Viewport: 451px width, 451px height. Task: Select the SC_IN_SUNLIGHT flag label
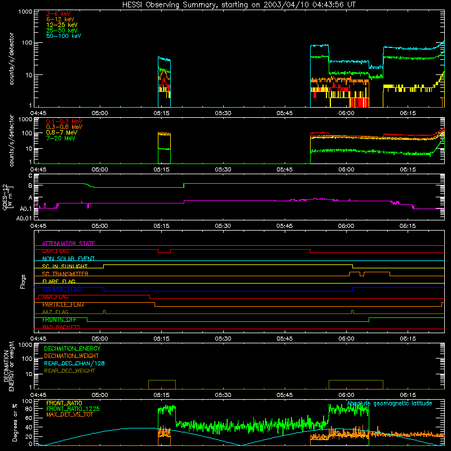[x=65, y=266]
